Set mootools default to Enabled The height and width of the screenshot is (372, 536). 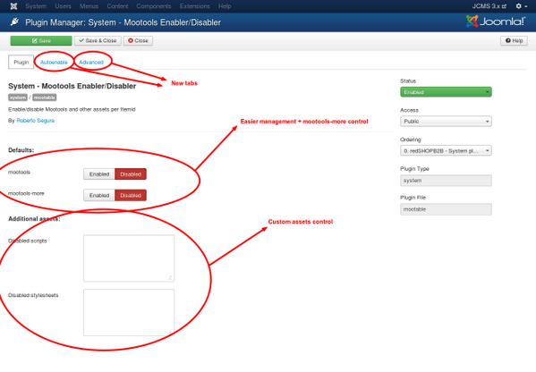[99, 174]
